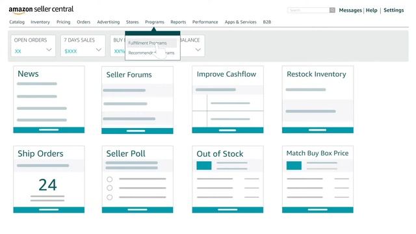
Task: Open the Orders menu
Action: pos(84,22)
